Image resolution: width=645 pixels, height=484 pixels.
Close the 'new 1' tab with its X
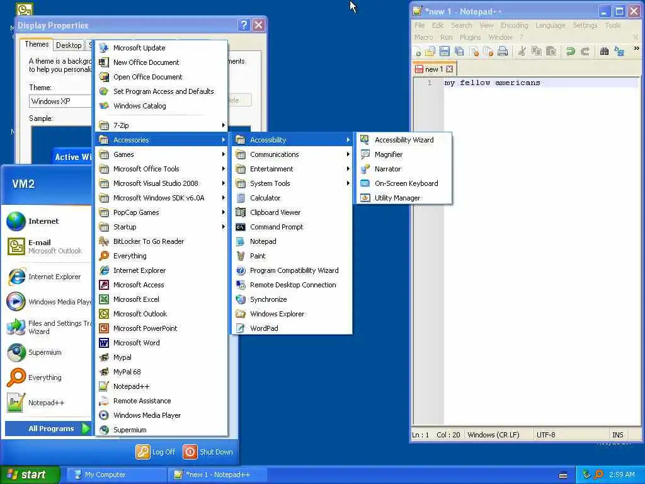(x=450, y=69)
